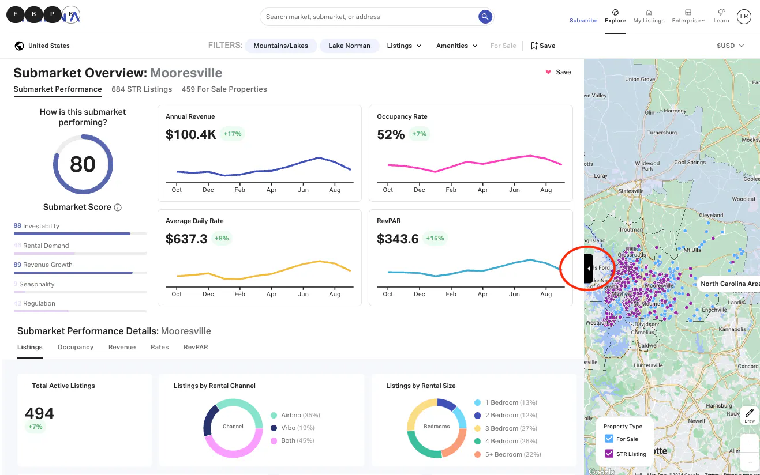Zoom out on the map
Image resolution: width=760 pixels, height=475 pixels.
[x=750, y=462]
